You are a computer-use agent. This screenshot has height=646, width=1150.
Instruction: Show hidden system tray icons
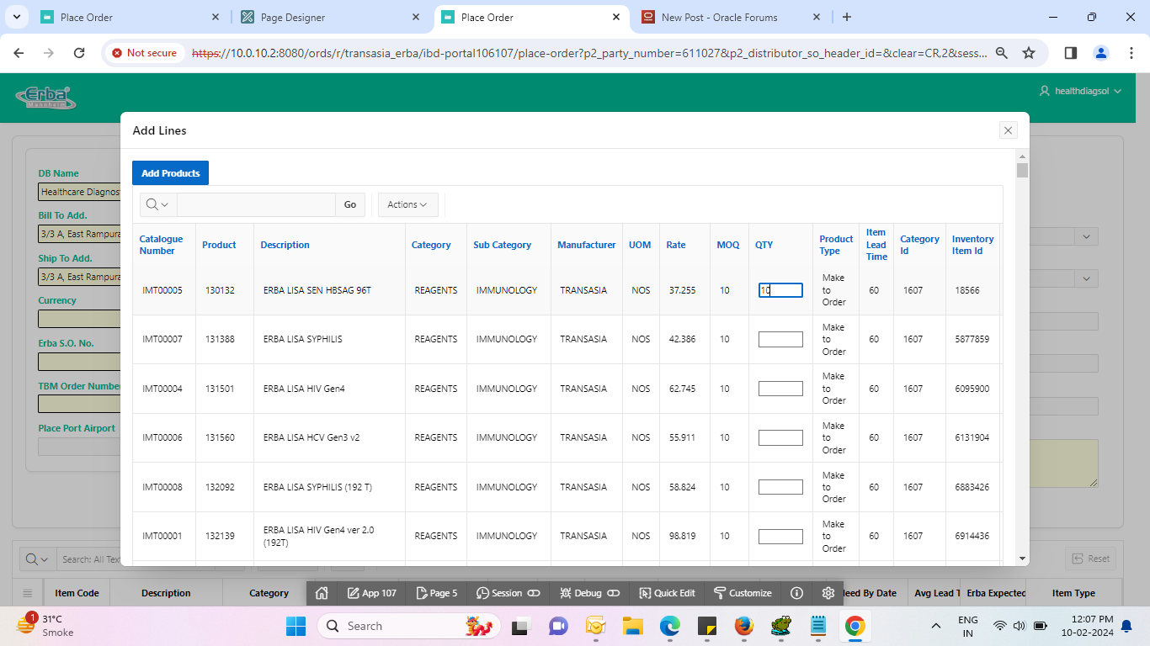coord(935,626)
